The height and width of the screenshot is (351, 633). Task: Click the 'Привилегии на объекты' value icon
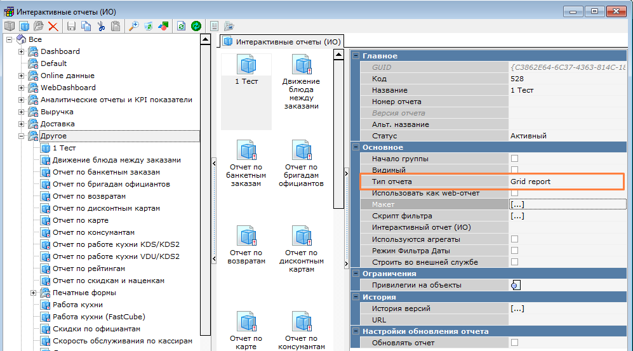click(516, 285)
